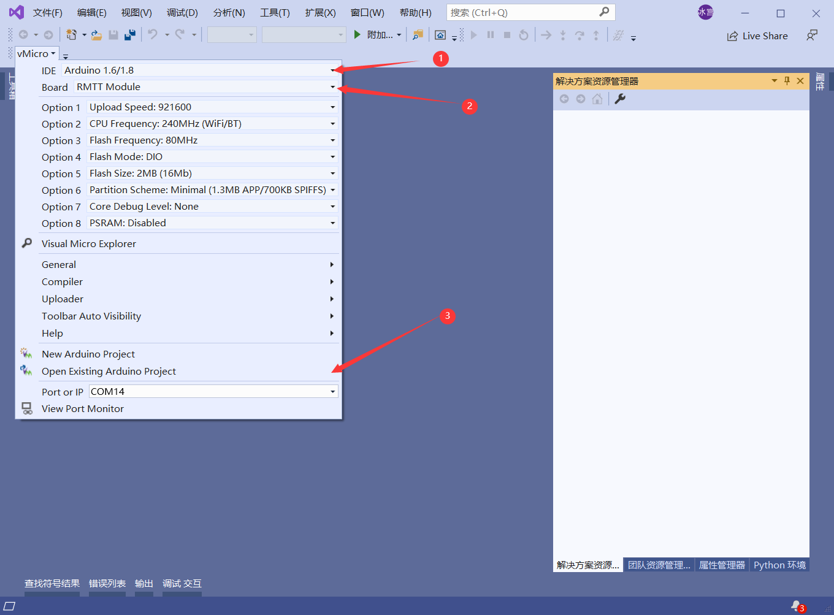The image size is (834, 615).
Task: Open the 窗口(W) menu
Action: point(367,12)
